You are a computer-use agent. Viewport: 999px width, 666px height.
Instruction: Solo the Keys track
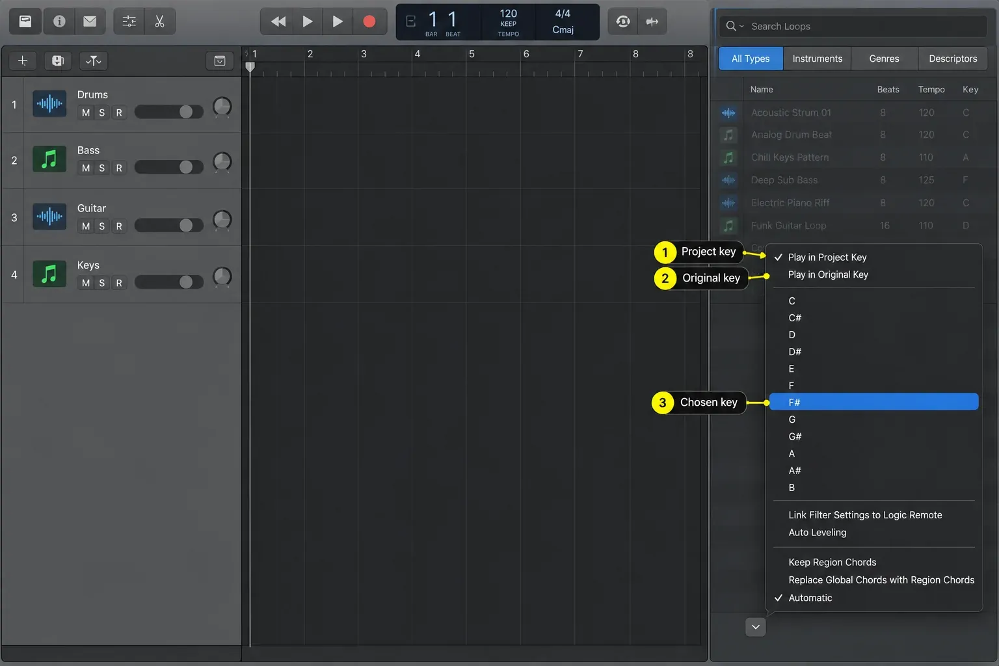102,283
